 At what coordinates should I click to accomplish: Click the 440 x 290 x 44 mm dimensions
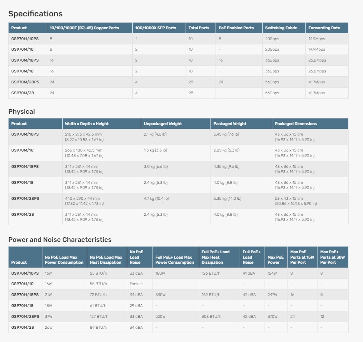point(82,198)
